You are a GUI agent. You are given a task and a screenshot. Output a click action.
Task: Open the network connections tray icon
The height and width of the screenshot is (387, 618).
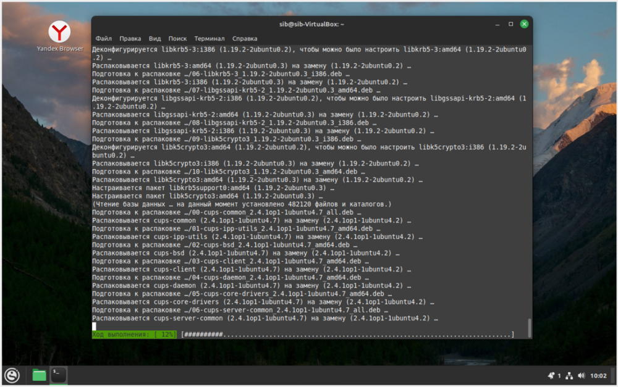(x=569, y=376)
